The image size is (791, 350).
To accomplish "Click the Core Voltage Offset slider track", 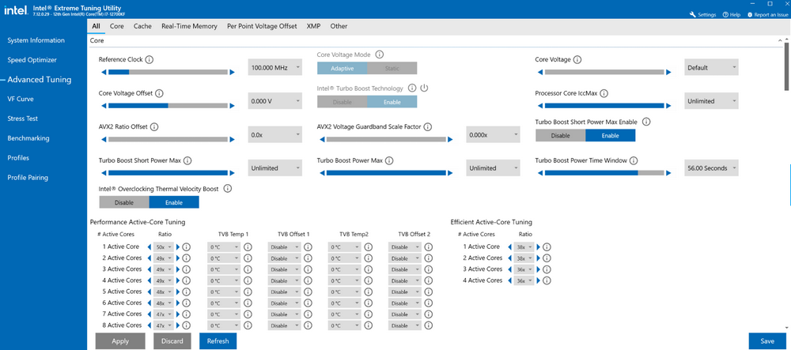I will (168, 106).
